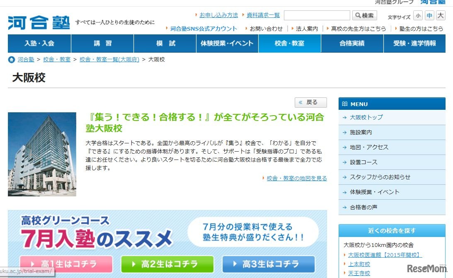The width and height of the screenshot is (453, 278).
Task: Open 施設案内 in side menu
Action: [392, 133]
